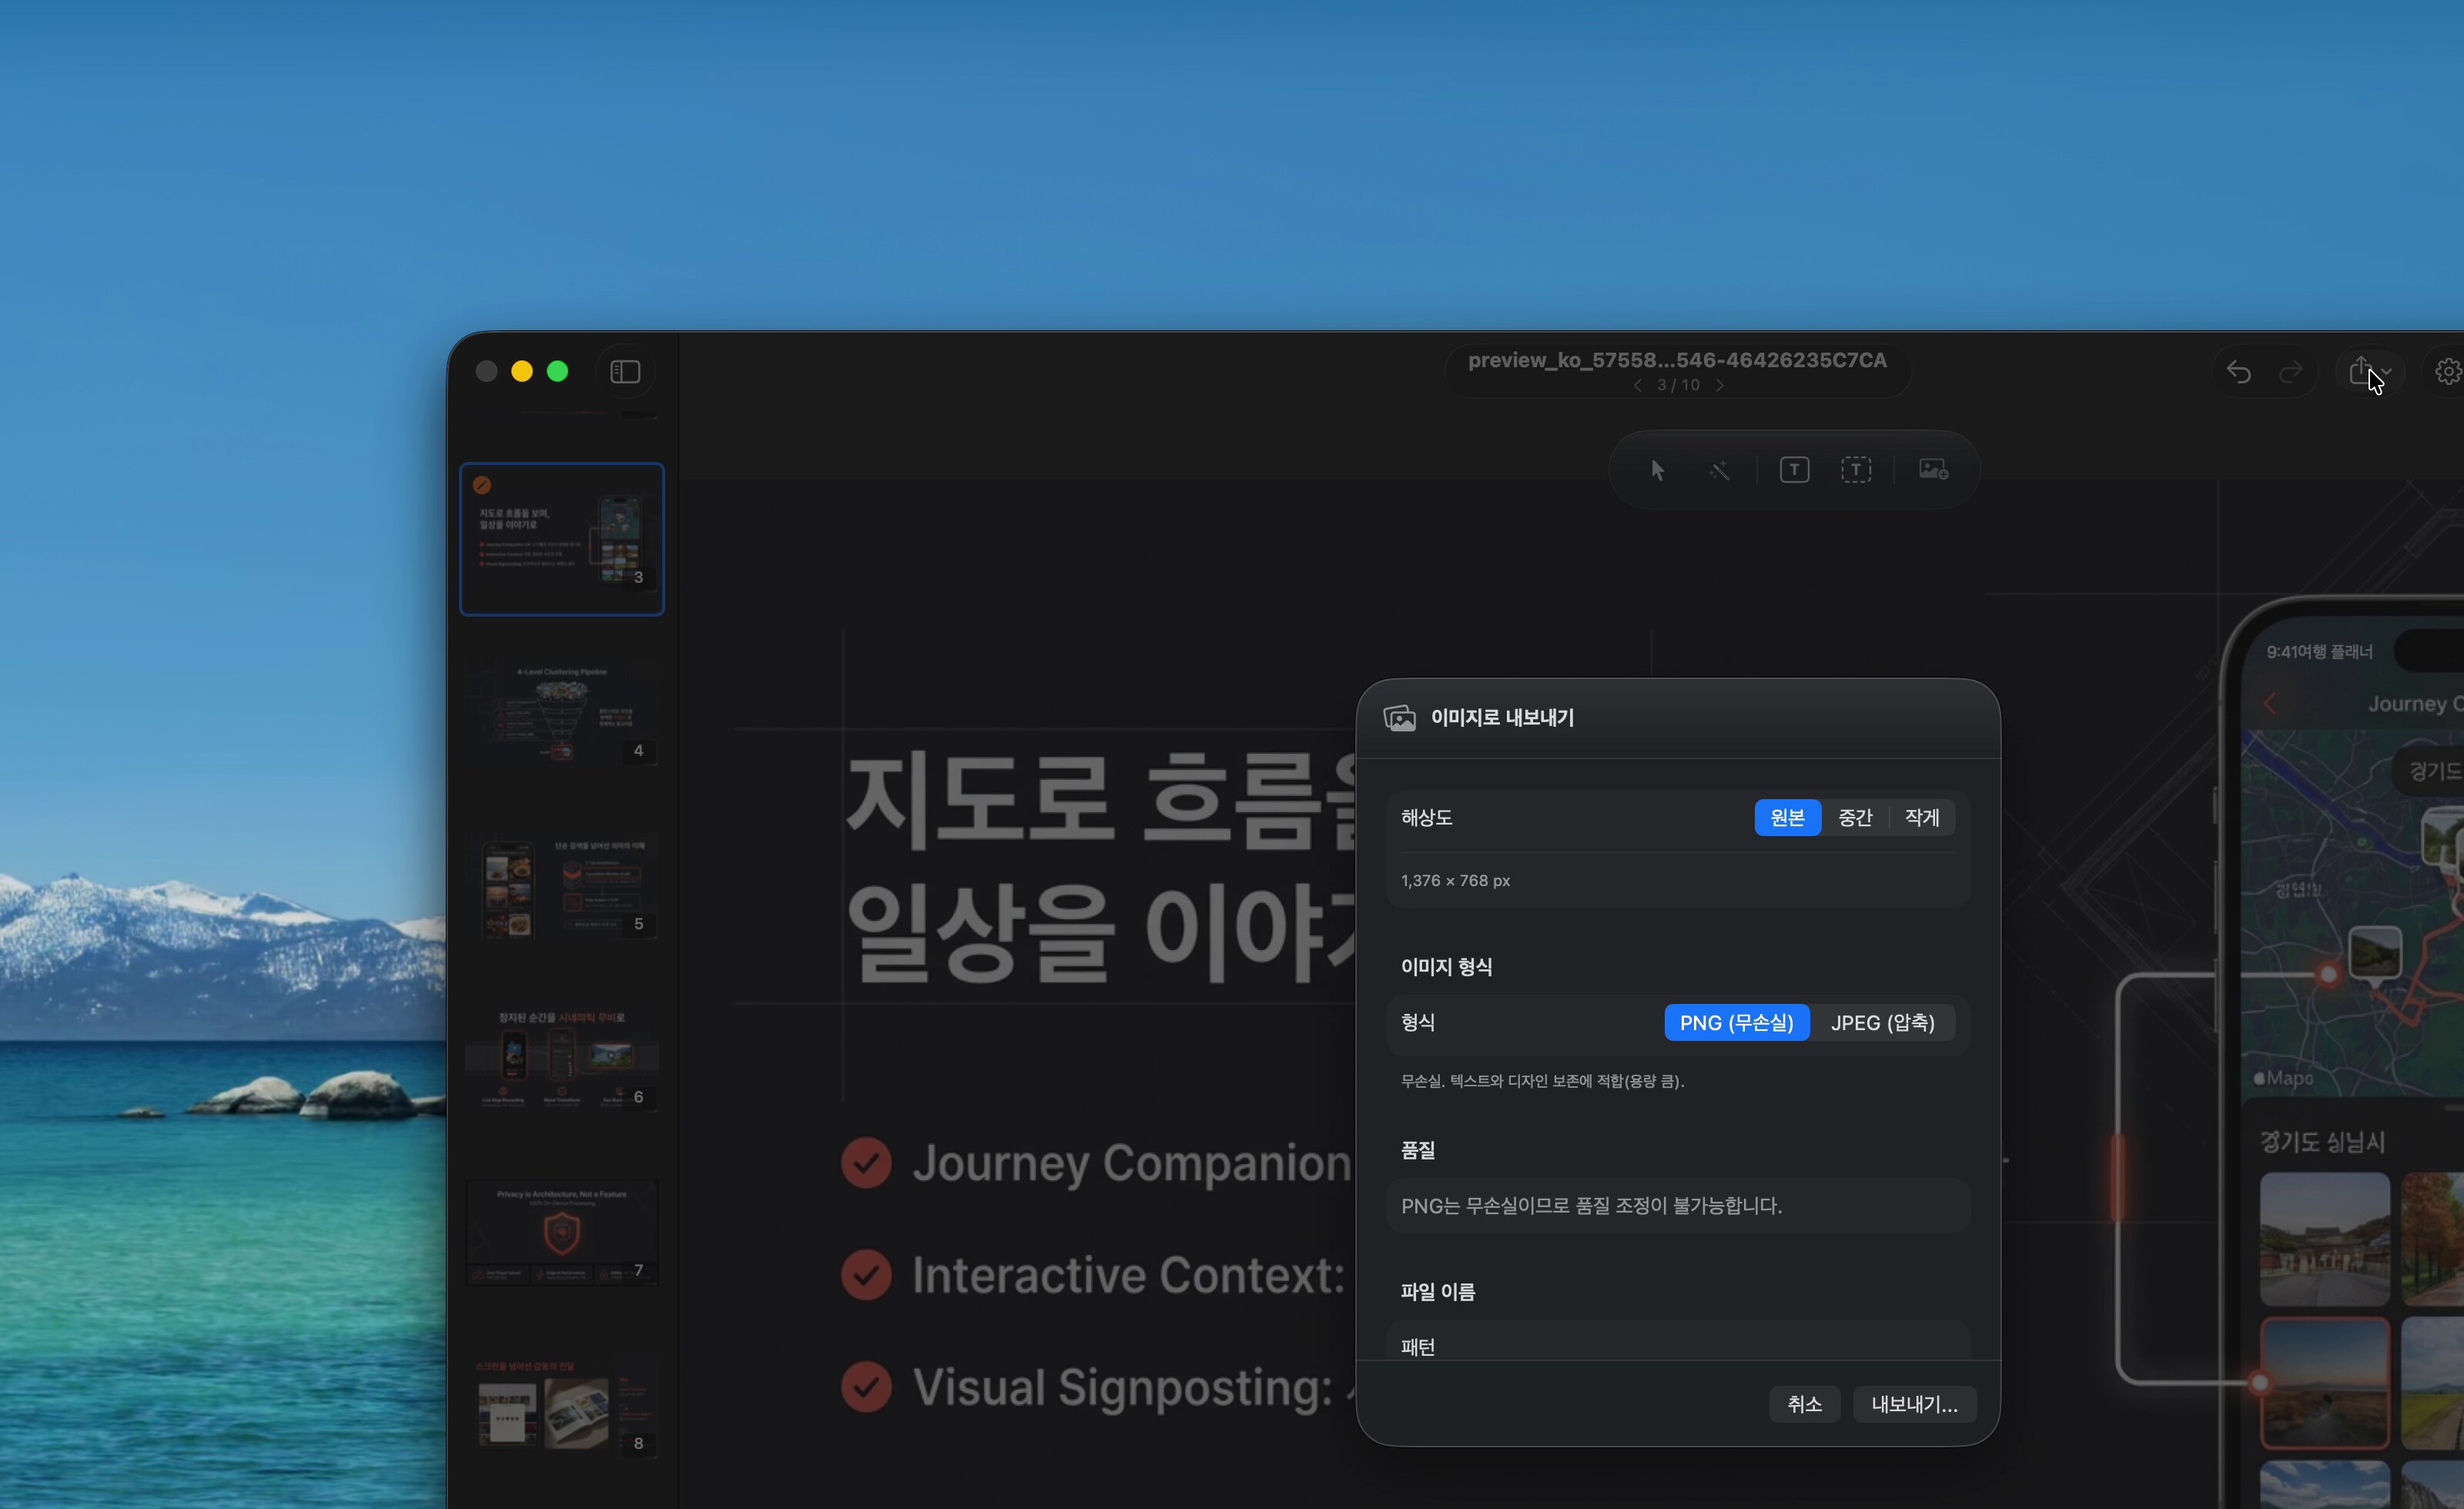2464x1509 pixels.
Task: Open slide 7 thumbnail
Action: pyautogui.click(x=562, y=1232)
